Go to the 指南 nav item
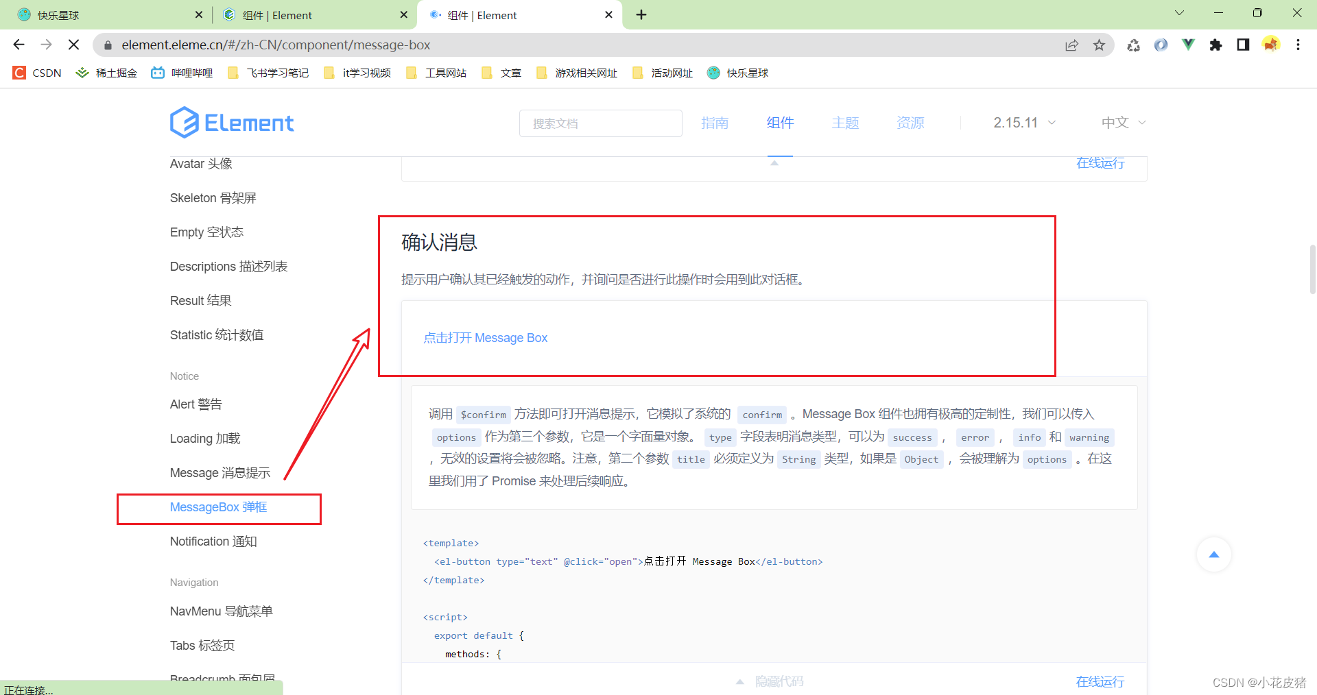 pyautogui.click(x=715, y=123)
